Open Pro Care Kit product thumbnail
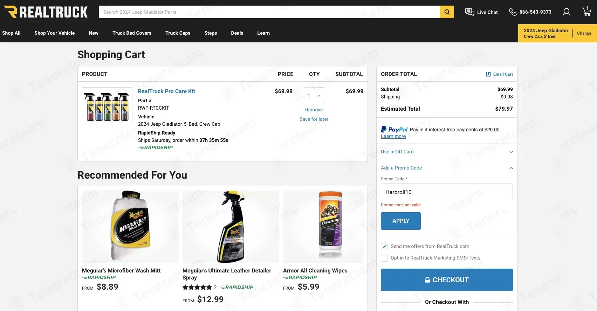Image resolution: width=597 pixels, height=311 pixels. (107, 106)
